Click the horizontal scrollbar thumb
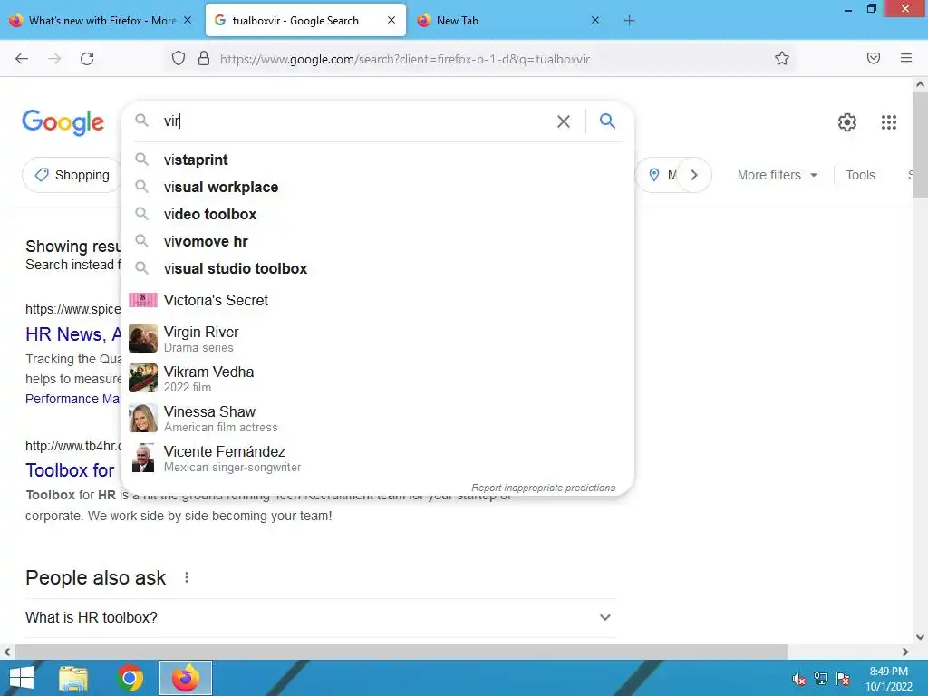This screenshot has width=928, height=696. point(401,652)
